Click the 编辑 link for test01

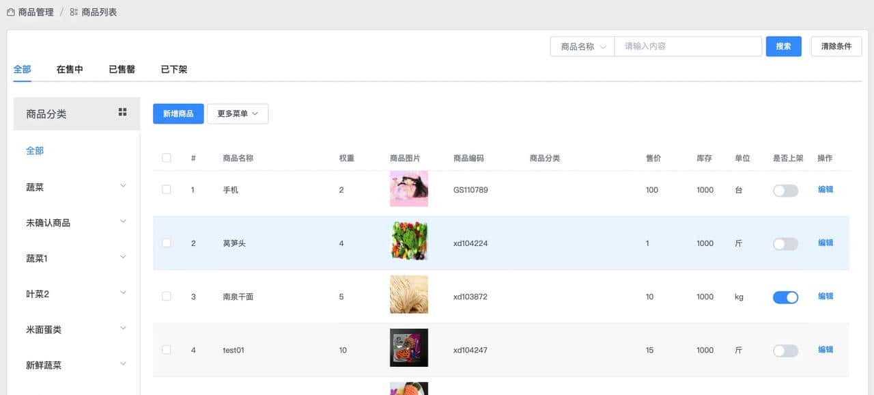[x=826, y=350]
